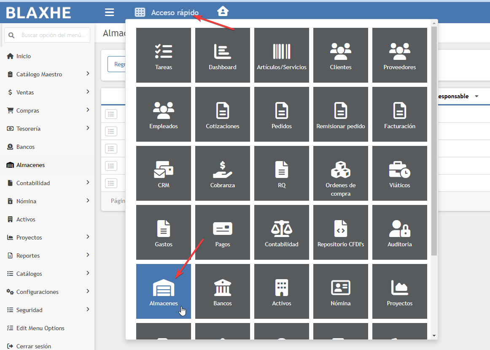Open the Gastos tile
Screen dimensions: 490x350
click(x=164, y=232)
